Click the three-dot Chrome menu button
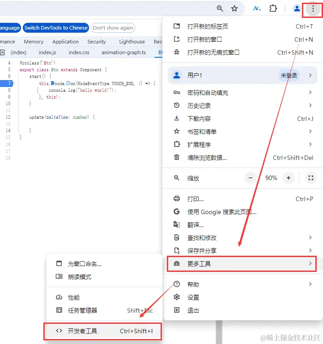This screenshot has height=344, width=323. pos(313,9)
